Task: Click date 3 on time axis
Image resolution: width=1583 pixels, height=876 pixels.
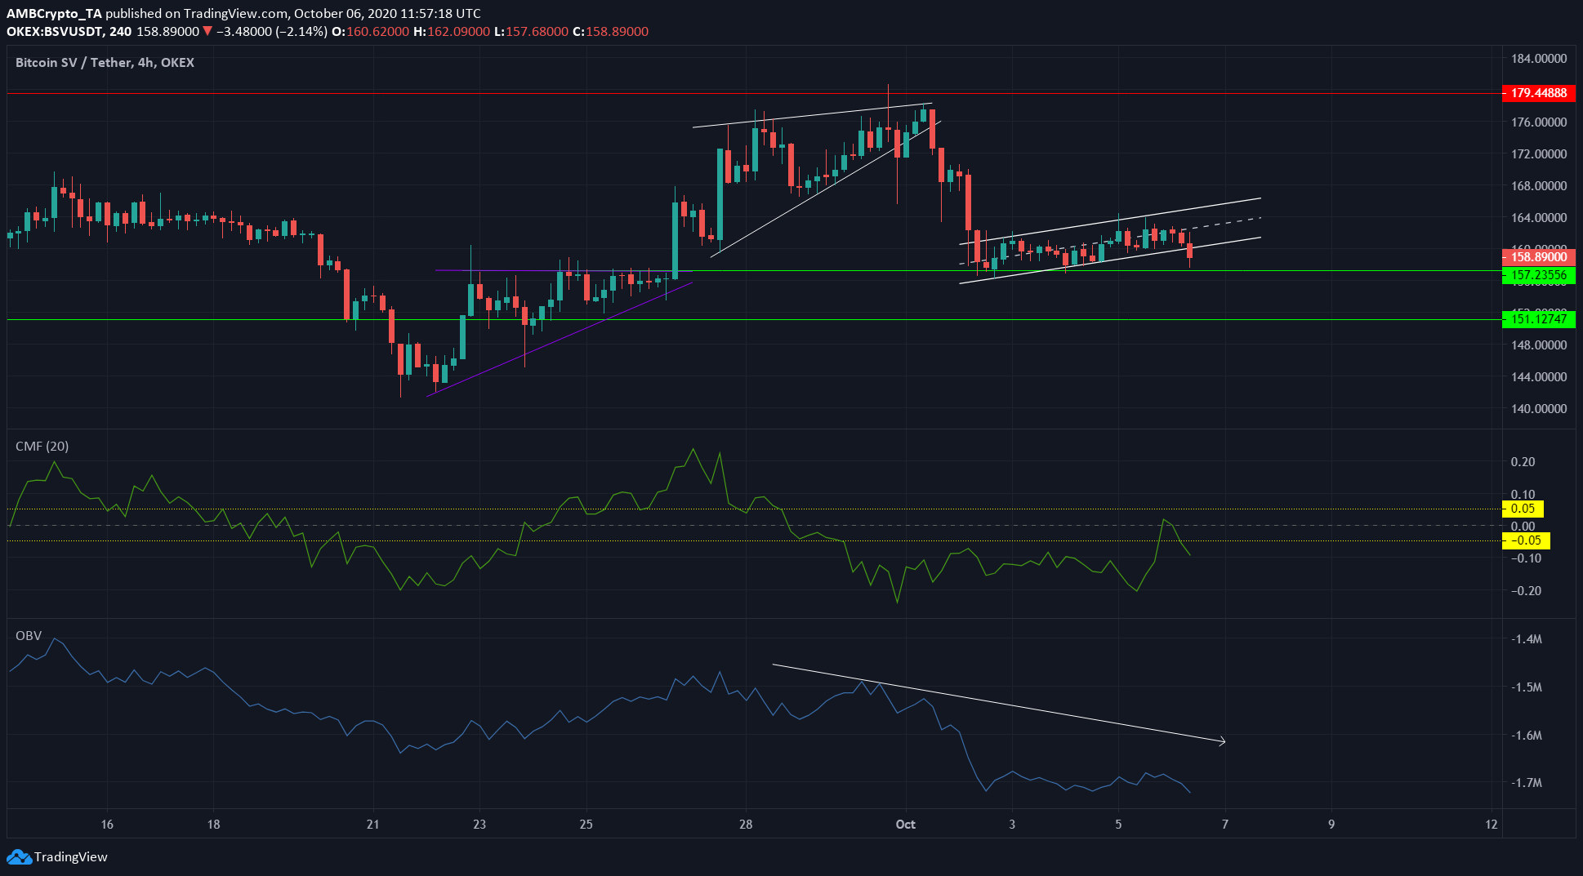Action: pyautogui.click(x=1012, y=825)
